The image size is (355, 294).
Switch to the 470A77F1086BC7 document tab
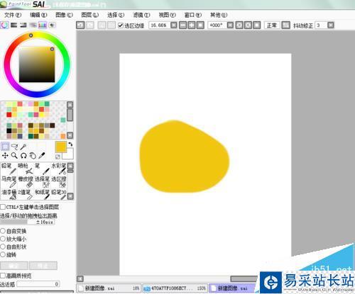[175, 288]
